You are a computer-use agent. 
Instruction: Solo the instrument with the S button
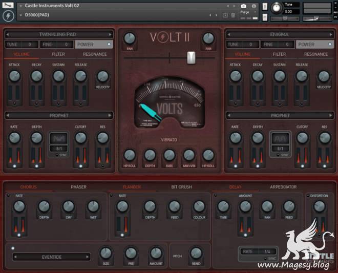(265, 7)
